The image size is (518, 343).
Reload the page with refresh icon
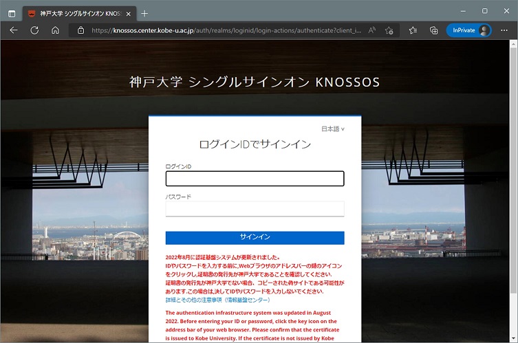(34, 30)
